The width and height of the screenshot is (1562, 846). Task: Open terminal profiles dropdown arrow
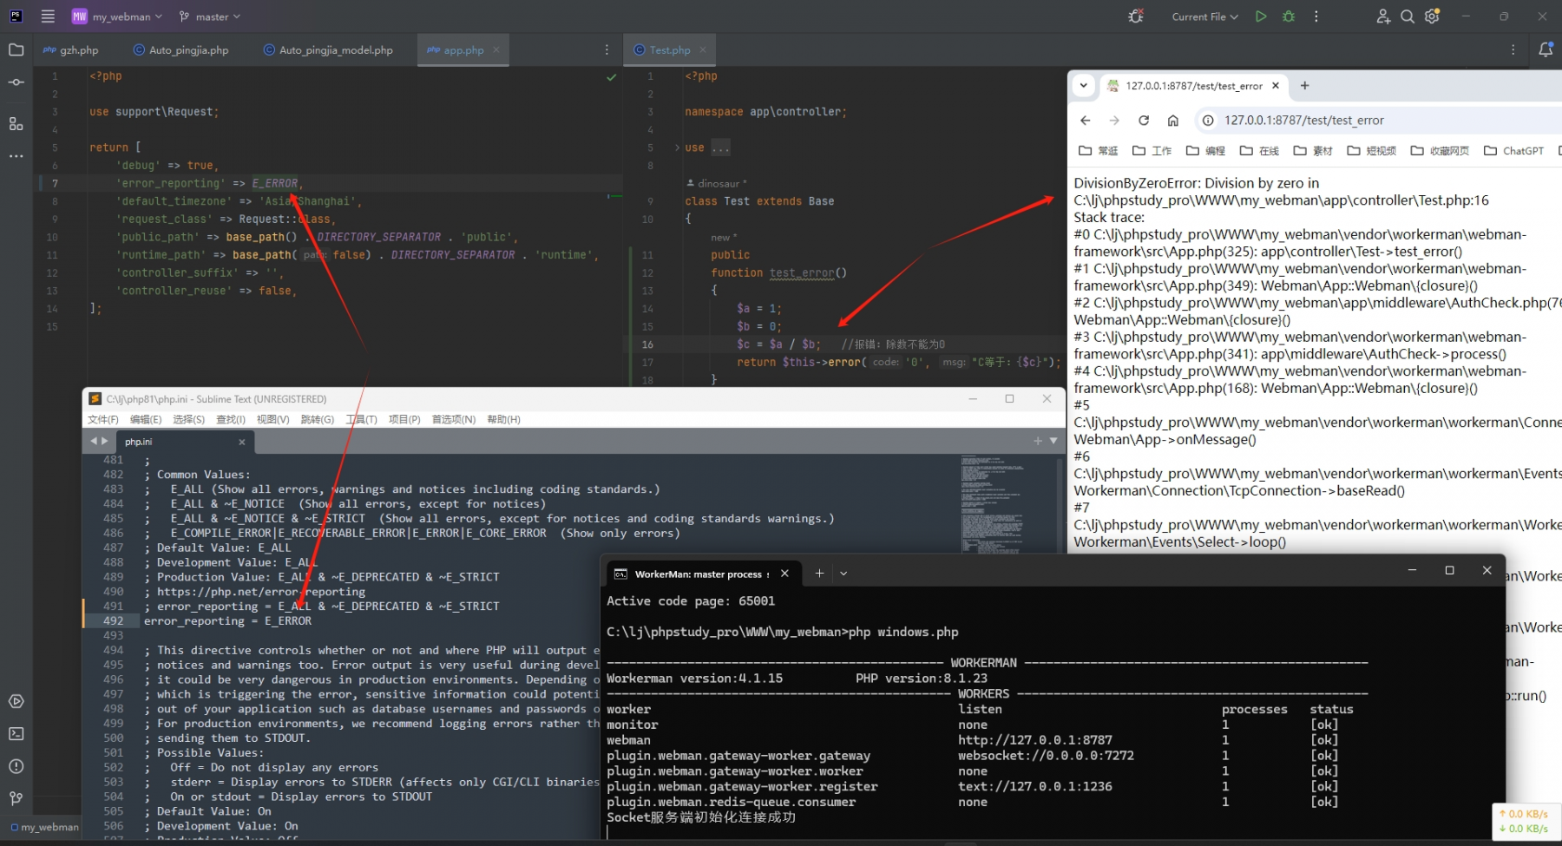tap(843, 574)
